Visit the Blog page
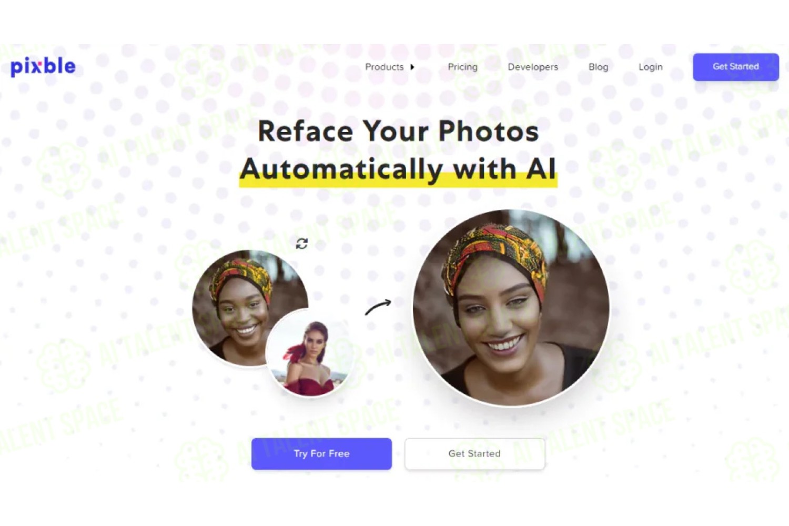 coord(598,67)
